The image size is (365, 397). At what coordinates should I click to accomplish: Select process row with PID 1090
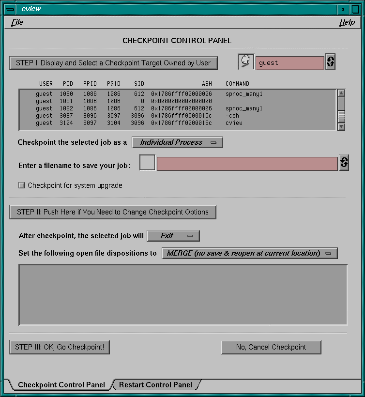(x=178, y=94)
